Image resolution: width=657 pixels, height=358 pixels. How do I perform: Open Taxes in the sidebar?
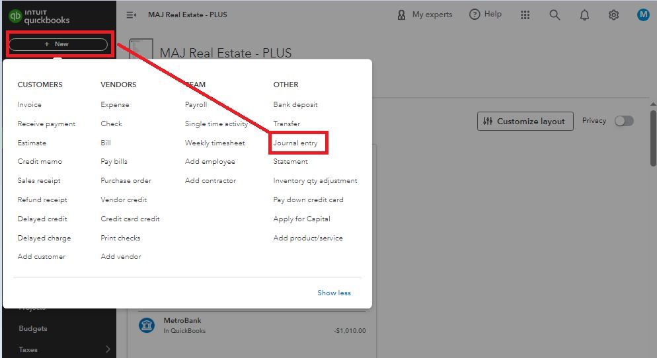[28, 349]
